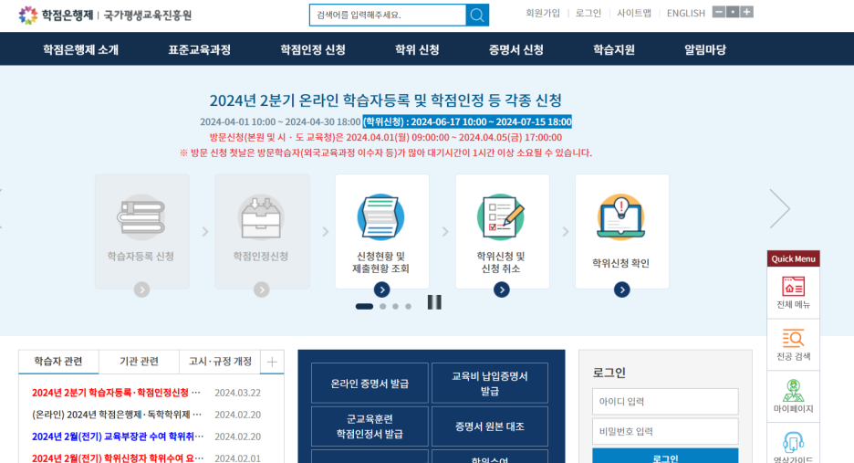Viewport: 854px width, 463px height.
Task: Open notice 2024년 2월(전기) 교육부장관 수여 학위취
Action: pyautogui.click(x=118, y=437)
